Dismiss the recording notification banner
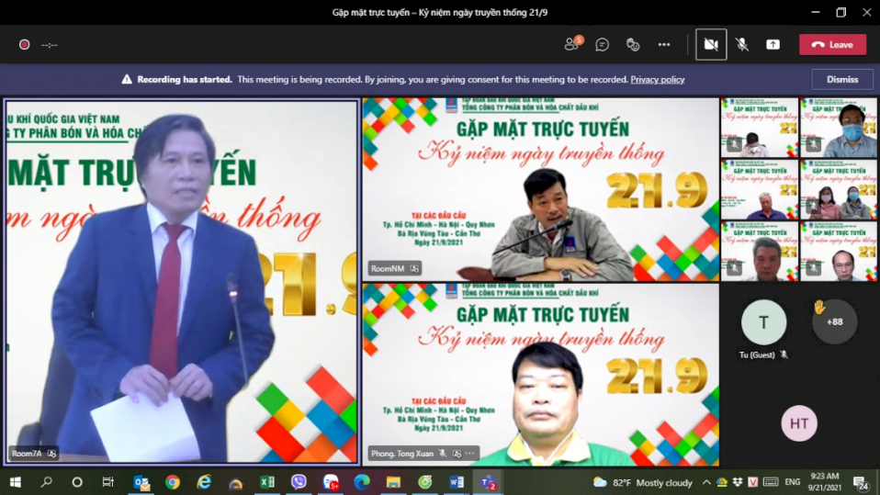The image size is (880, 495). [841, 79]
